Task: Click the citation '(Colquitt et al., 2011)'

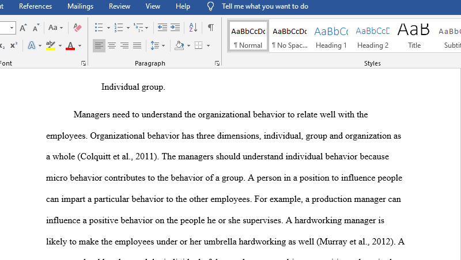Action: (x=118, y=156)
